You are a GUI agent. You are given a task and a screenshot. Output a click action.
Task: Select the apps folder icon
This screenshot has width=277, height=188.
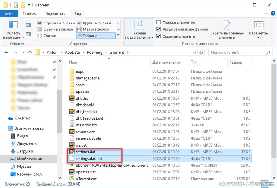coord(72,71)
